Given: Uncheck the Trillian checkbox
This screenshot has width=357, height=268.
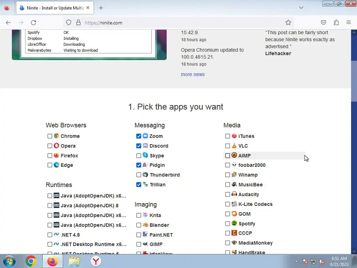Looking at the screenshot, I should point(139,185).
